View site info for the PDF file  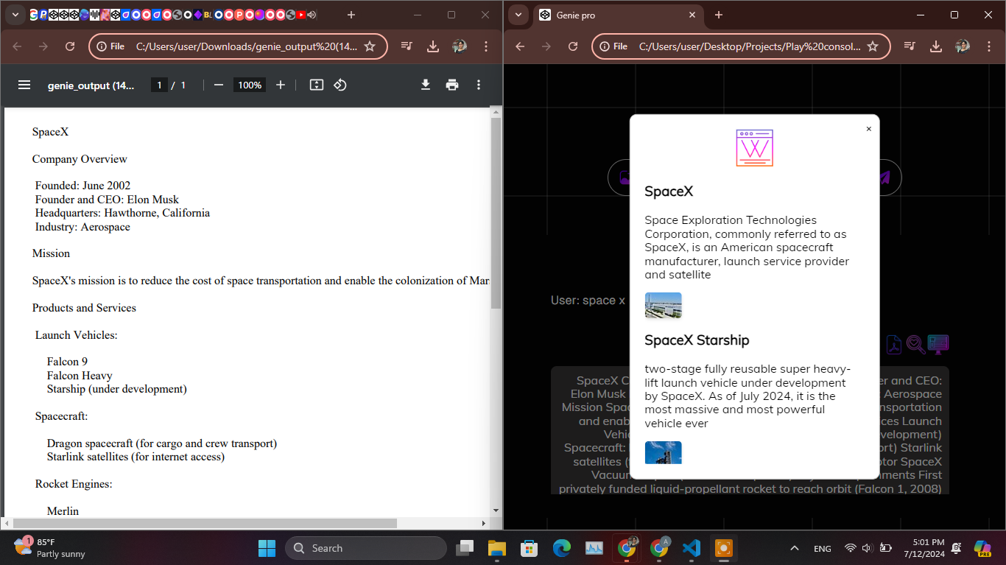[112, 46]
